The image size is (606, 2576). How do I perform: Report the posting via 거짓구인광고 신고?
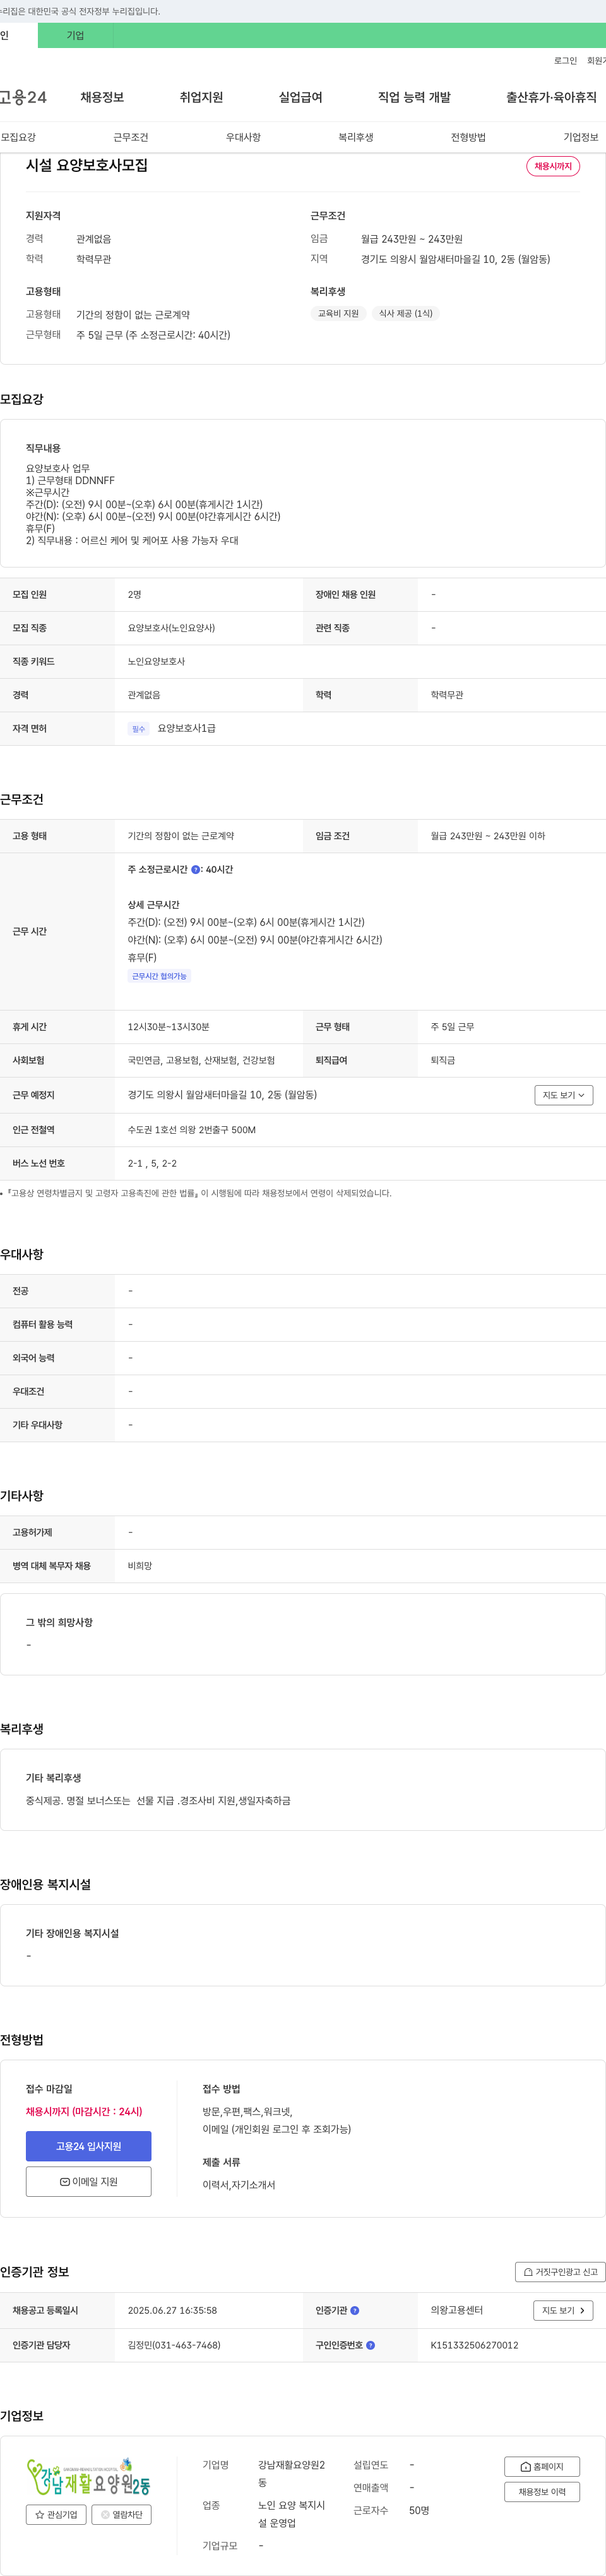560,2271
